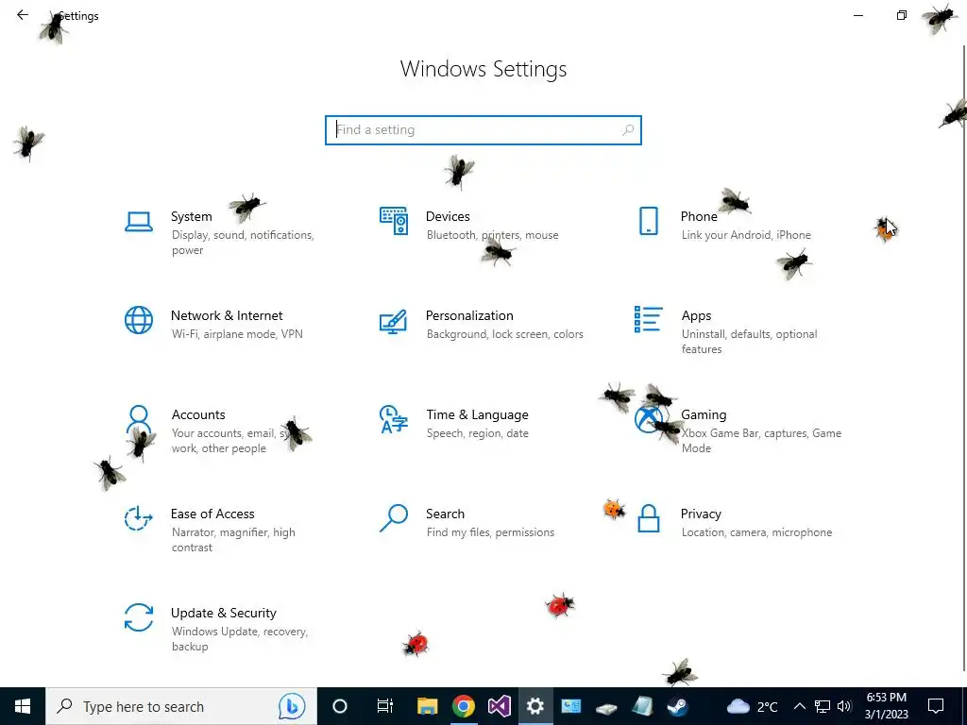Launch Steam from the taskbar
Viewport: 967px width, 725px height.
pyautogui.click(x=678, y=706)
